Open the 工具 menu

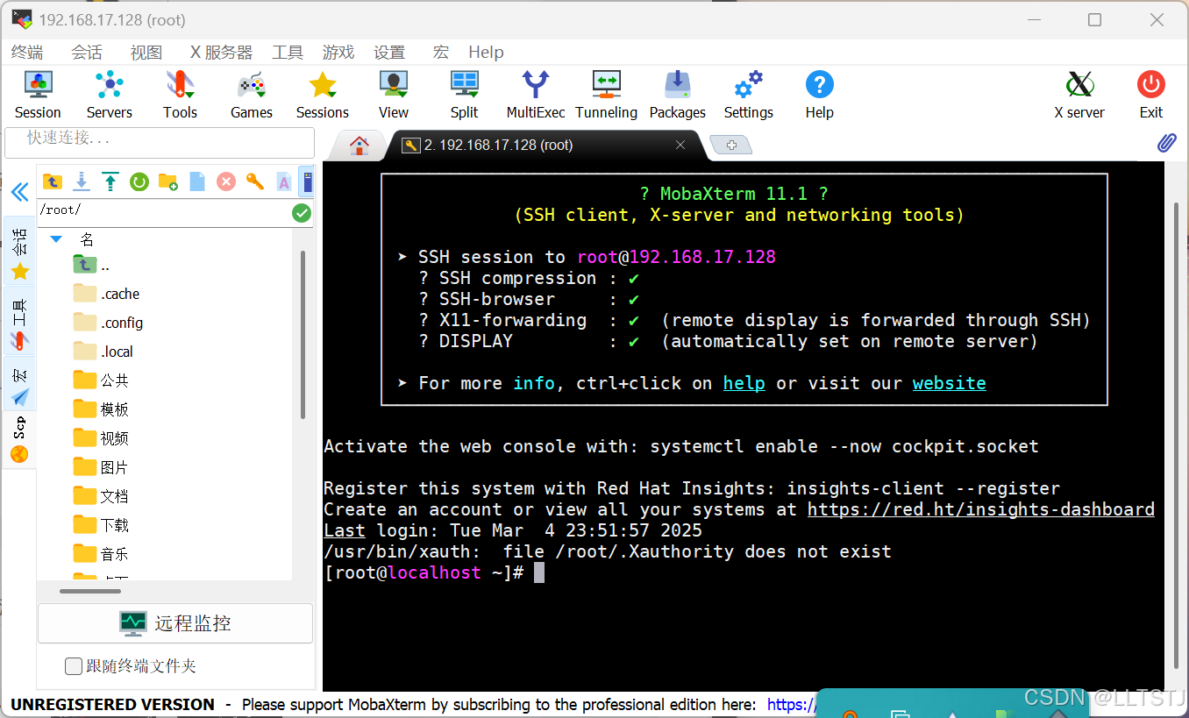[x=288, y=53]
